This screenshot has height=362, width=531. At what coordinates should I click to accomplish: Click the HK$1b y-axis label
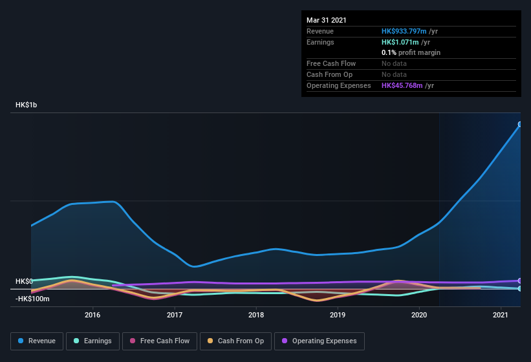tap(26, 105)
